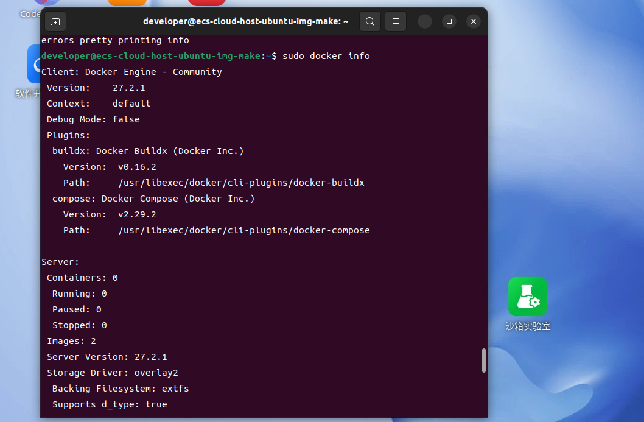Image resolution: width=644 pixels, height=422 pixels.
Task: Click compose version 'v2.29.2'
Action: pos(137,214)
